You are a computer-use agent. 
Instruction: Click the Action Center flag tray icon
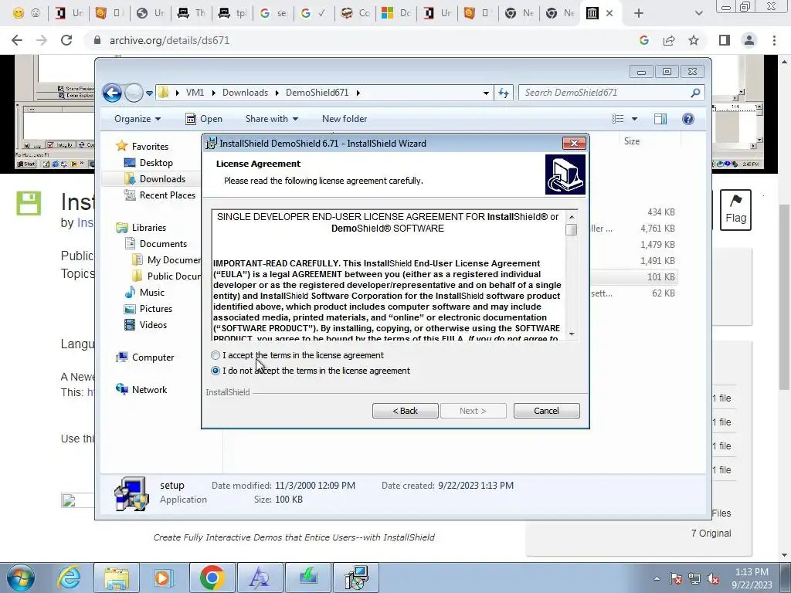point(676,579)
